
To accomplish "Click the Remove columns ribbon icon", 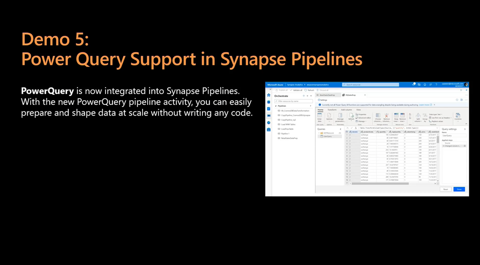I will 387,115.
